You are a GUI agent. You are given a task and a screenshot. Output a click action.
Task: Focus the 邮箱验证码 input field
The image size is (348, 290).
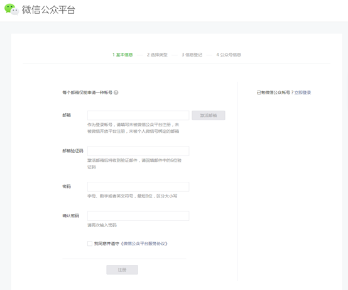(138, 151)
